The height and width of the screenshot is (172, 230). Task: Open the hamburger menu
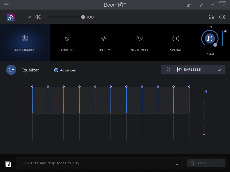pos(6,5)
